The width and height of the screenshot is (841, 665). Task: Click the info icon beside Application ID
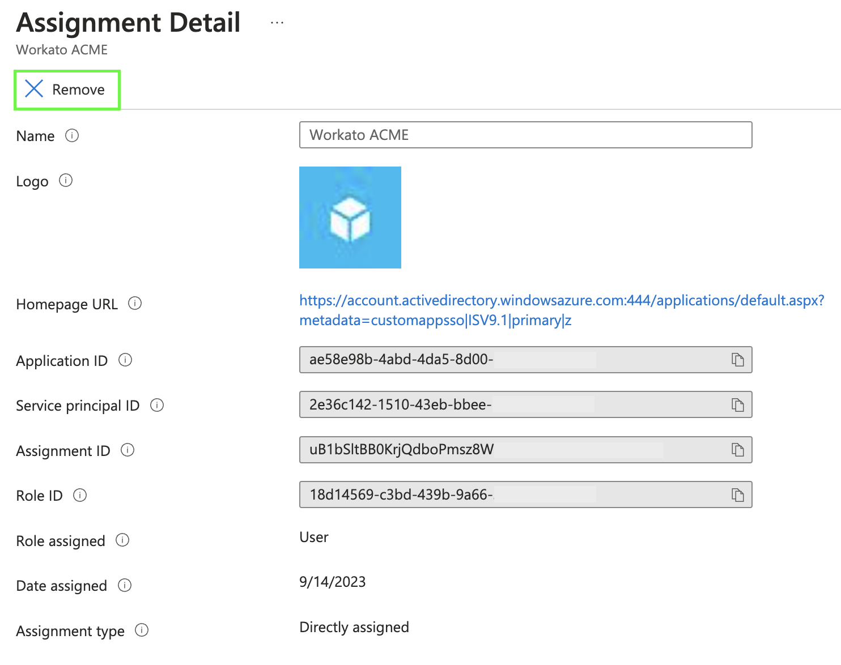126,360
